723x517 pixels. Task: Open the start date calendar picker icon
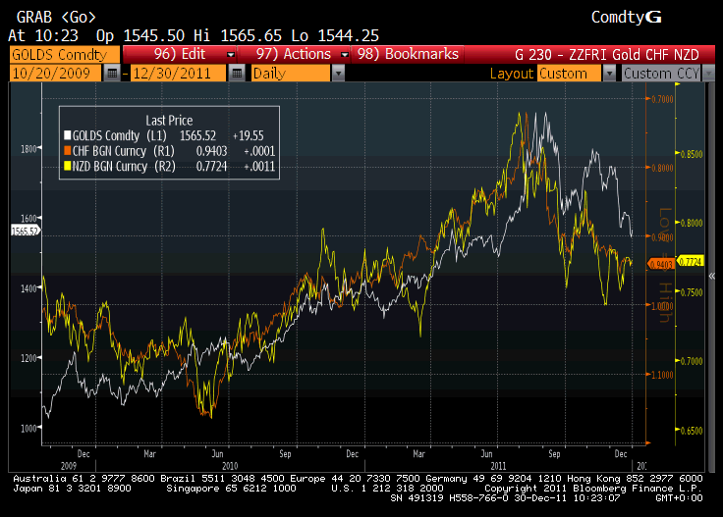coord(112,74)
